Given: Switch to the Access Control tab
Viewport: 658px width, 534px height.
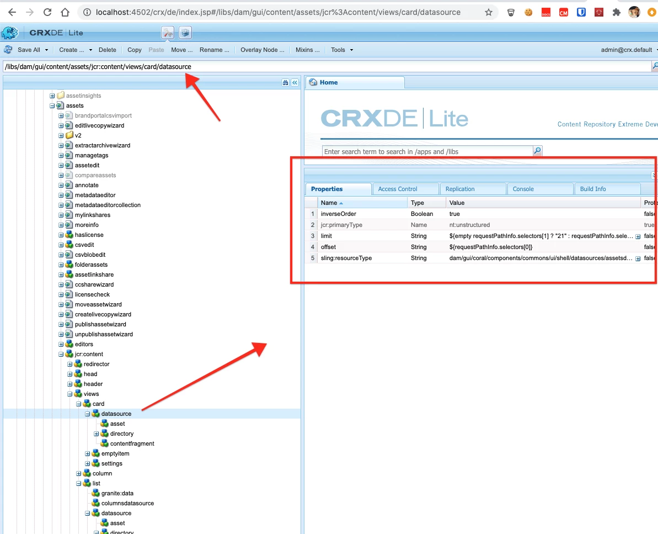Looking at the screenshot, I should (x=405, y=189).
